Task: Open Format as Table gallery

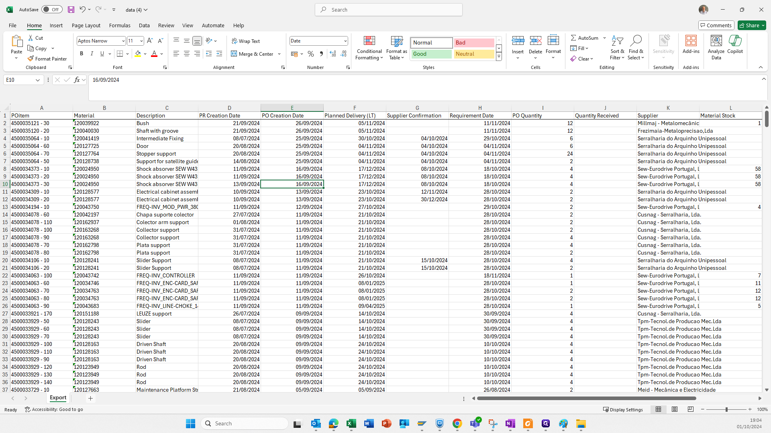Action: tap(397, 48)
